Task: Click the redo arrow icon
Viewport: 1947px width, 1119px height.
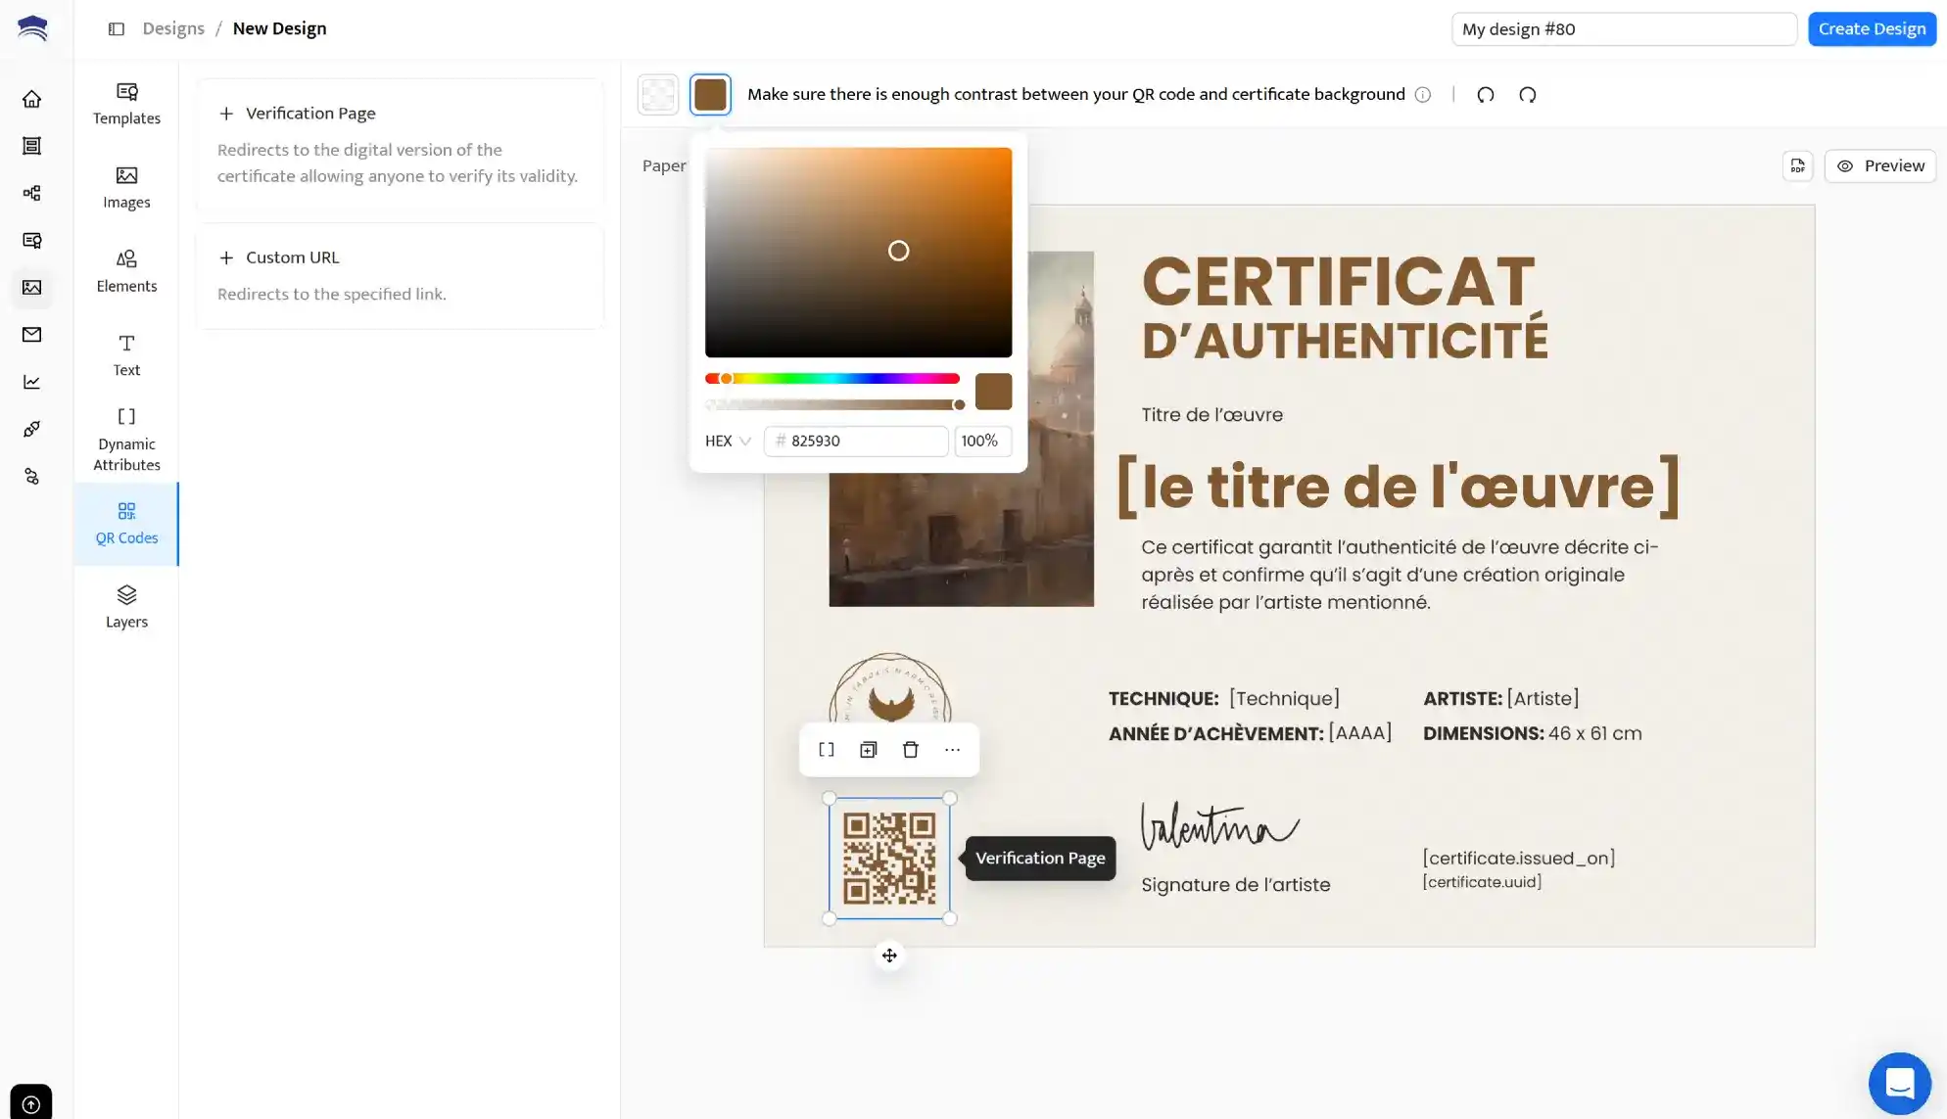Action: (x=1527, y=95)
